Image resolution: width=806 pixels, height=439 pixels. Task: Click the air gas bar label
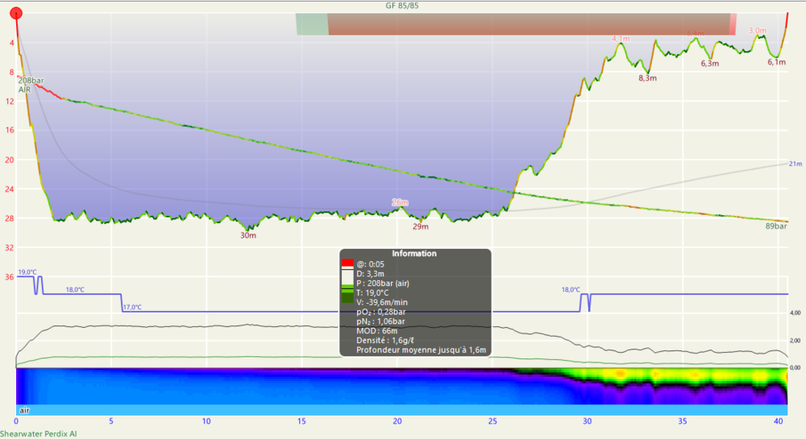[24, 410]
